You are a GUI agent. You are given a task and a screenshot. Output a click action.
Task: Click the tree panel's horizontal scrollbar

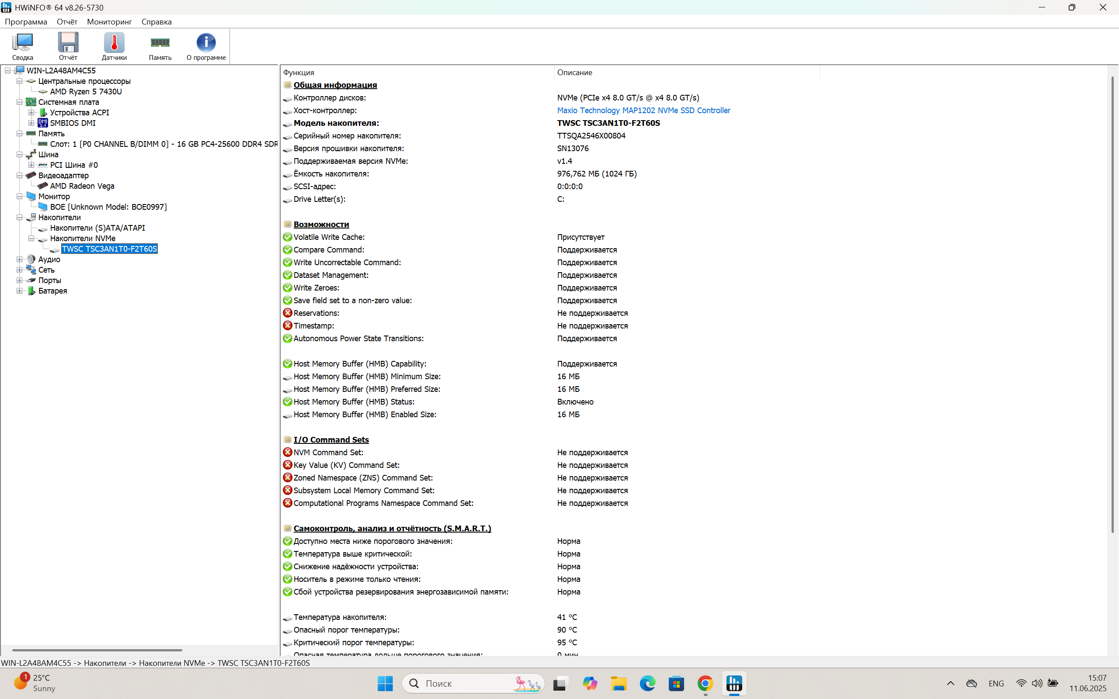point(97,650)
